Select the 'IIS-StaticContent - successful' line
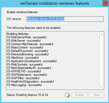The height and width of the screenshot is (103, 109). point(25,47)
